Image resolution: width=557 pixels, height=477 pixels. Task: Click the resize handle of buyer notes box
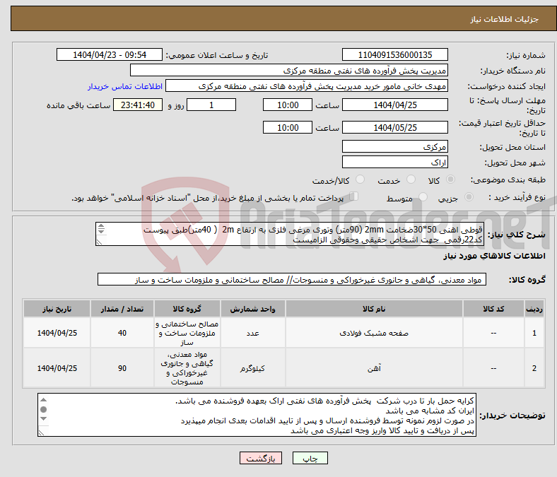[x=42, y=432]
